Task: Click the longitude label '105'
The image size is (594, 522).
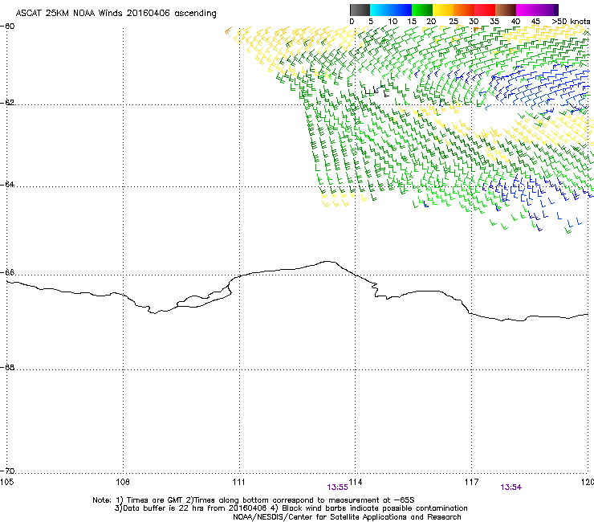Action: (x=6, y=482)
